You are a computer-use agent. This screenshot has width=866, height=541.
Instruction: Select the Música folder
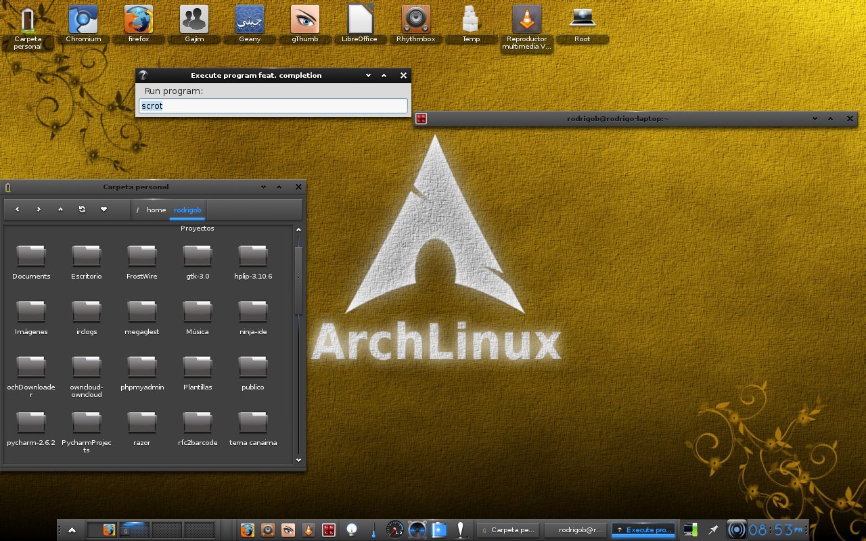[x=198, y=318]
